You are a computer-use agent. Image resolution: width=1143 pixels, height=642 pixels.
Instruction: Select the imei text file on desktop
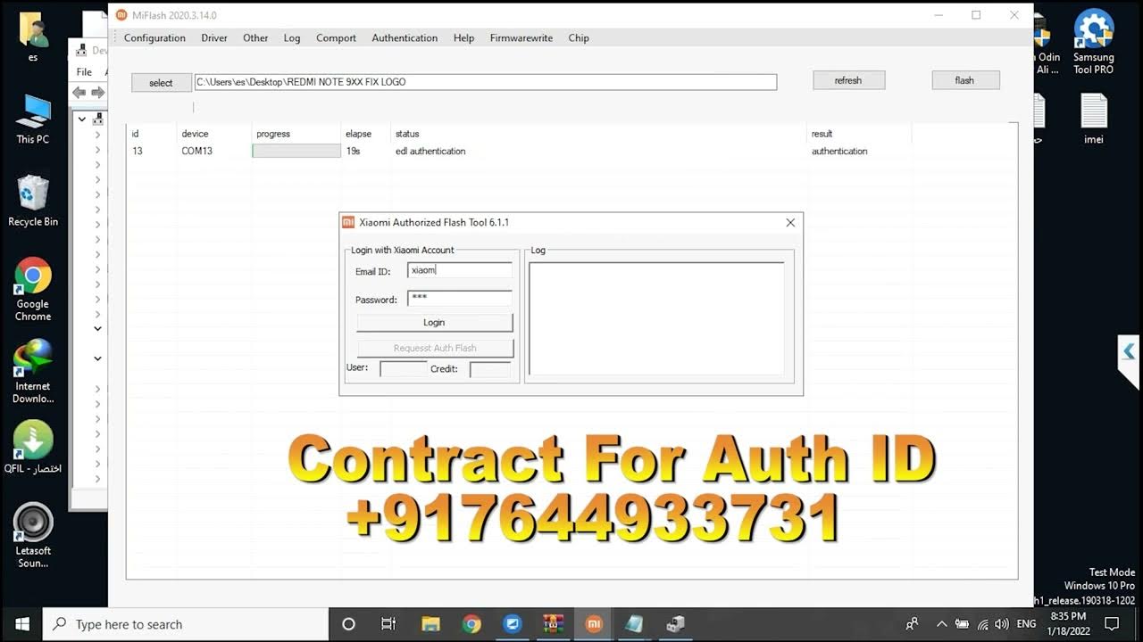point(1094,119)
